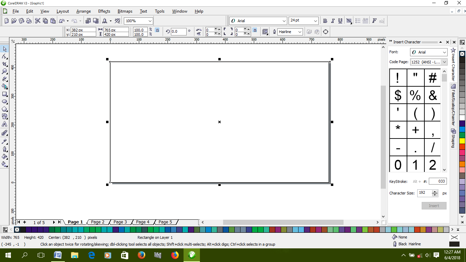
Task: Select the Ellipse tool
Action: point(5,102)
